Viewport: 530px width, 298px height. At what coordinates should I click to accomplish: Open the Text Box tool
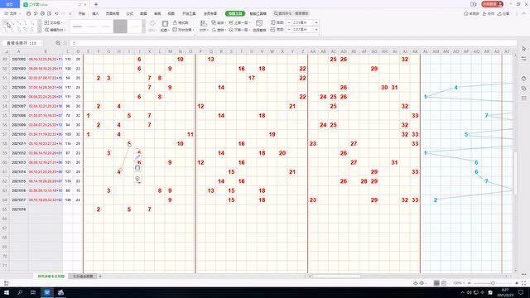tap(53, 22)
